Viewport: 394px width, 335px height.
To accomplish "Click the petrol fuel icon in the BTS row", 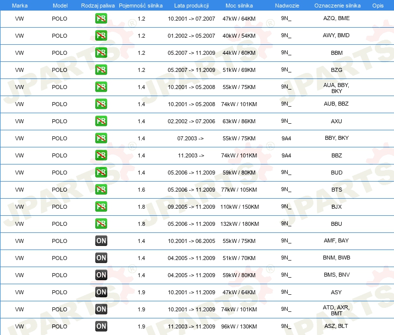I will 101,190.
